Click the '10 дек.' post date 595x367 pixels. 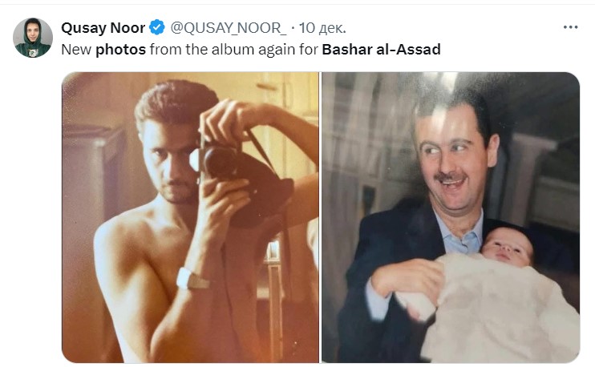(322, 28)
